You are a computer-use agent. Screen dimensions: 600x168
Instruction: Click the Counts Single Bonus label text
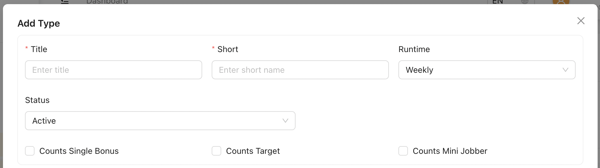click(79, 151)
